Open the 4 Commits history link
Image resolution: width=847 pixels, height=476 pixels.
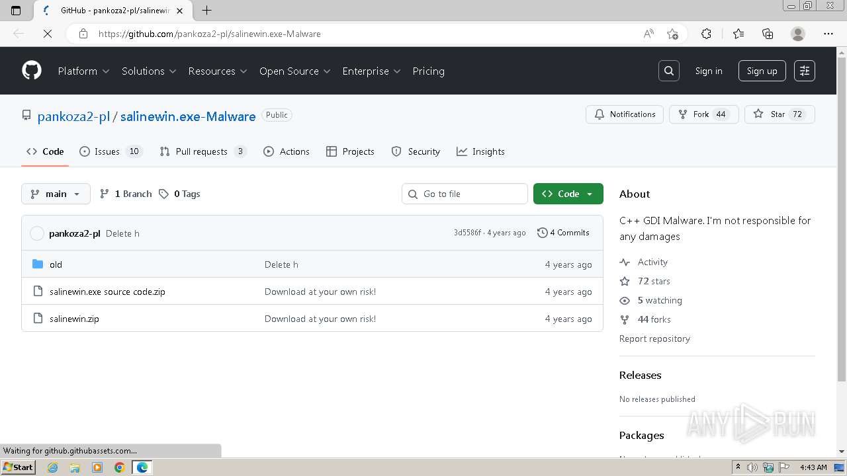[x=563, y=233]
